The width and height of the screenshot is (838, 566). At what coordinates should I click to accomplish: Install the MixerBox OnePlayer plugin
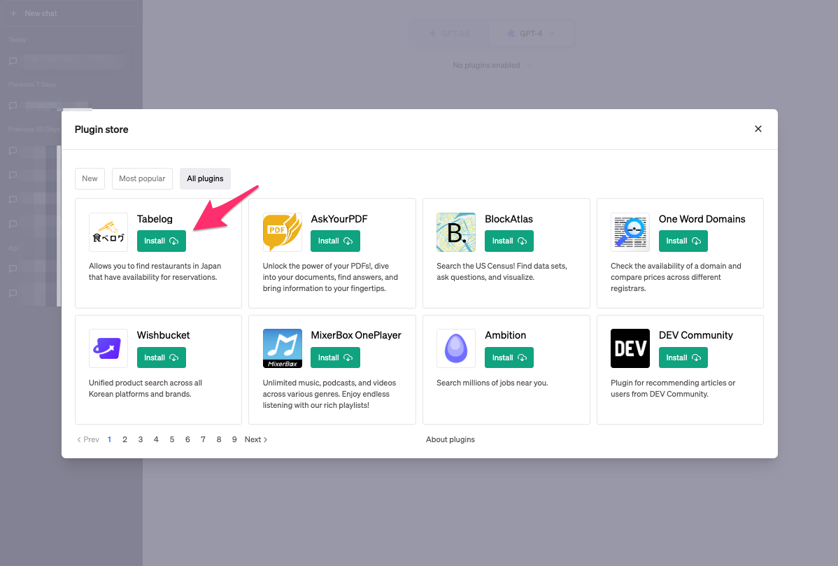pyautogui.click(x=335, y=358)
